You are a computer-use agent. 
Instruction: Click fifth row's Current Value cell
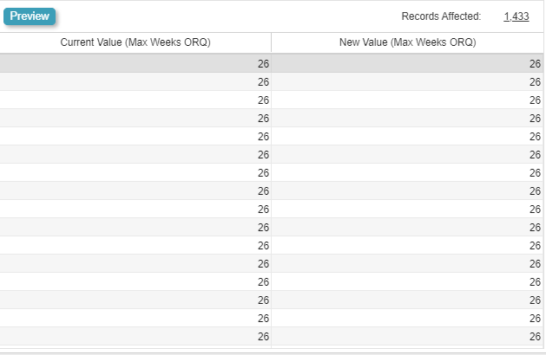[135, 136]
